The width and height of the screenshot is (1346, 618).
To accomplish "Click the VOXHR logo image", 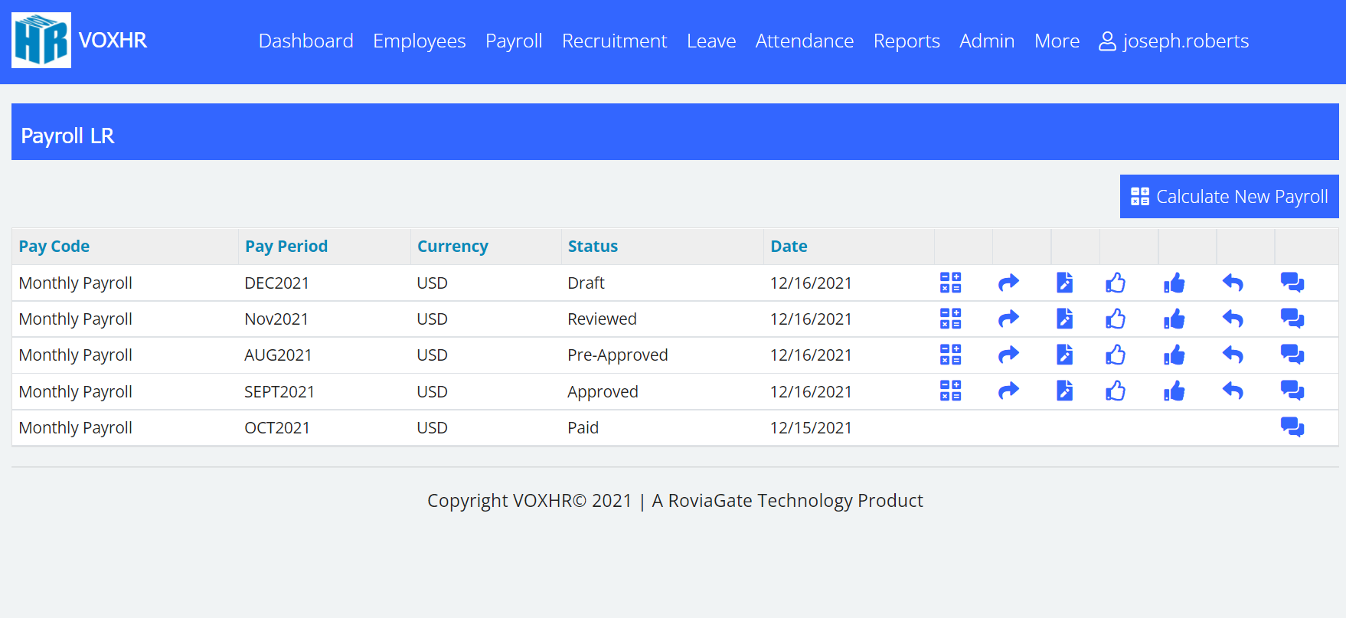I will click(x=41, y=41).
